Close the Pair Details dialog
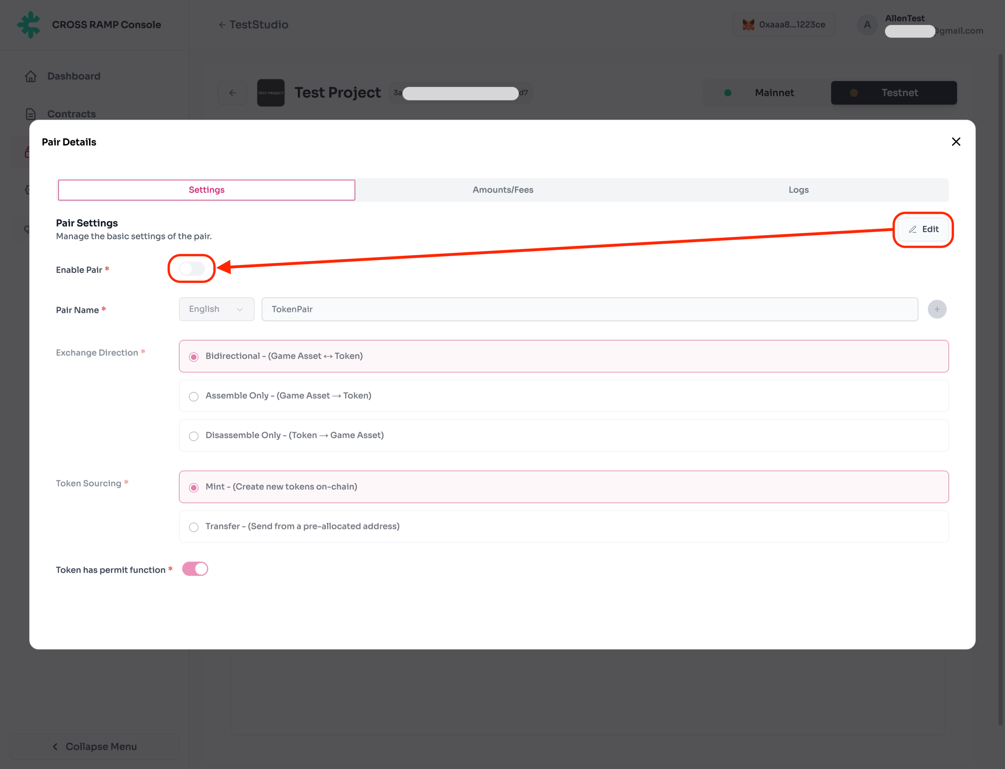The image size is (1005, 769). (955, 142)
